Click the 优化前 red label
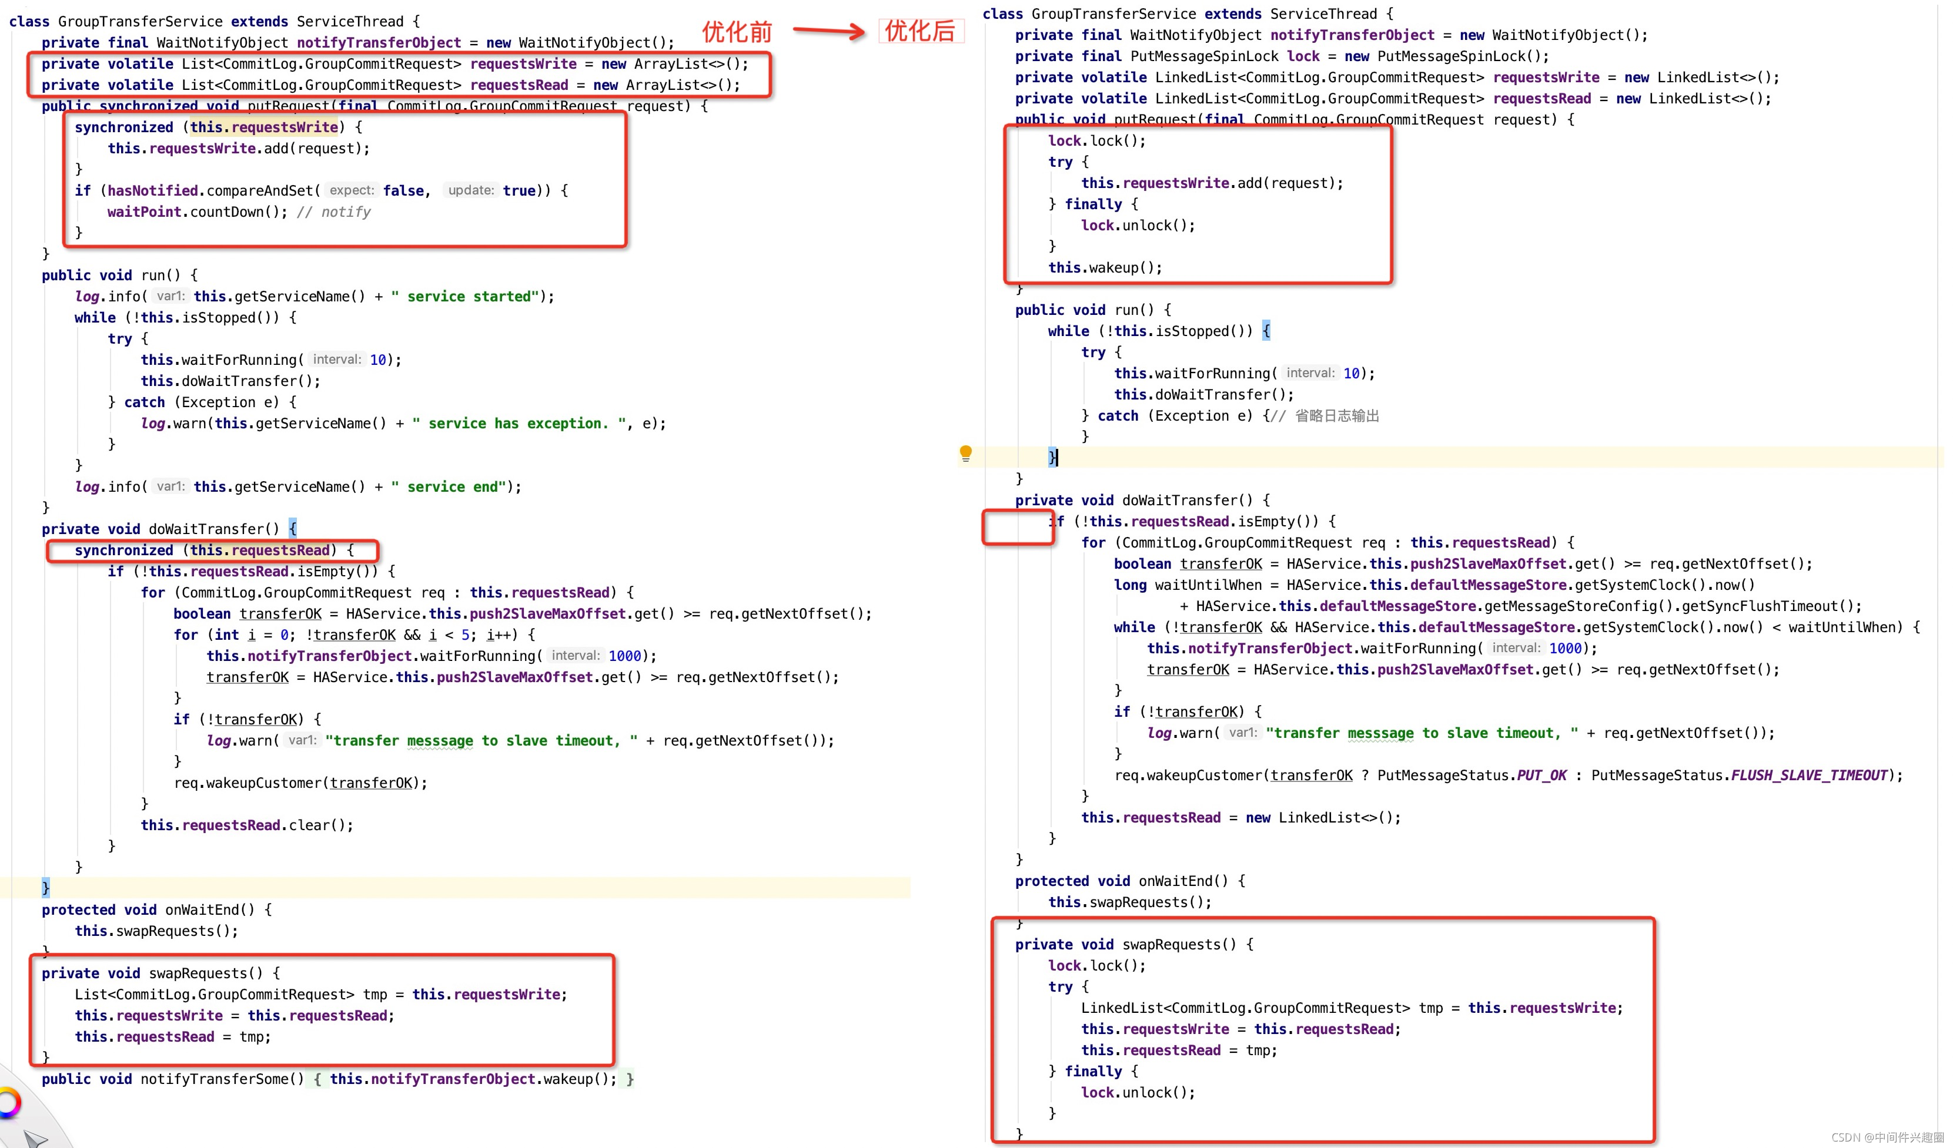The image size is (1953, 1148). (737, 32)
